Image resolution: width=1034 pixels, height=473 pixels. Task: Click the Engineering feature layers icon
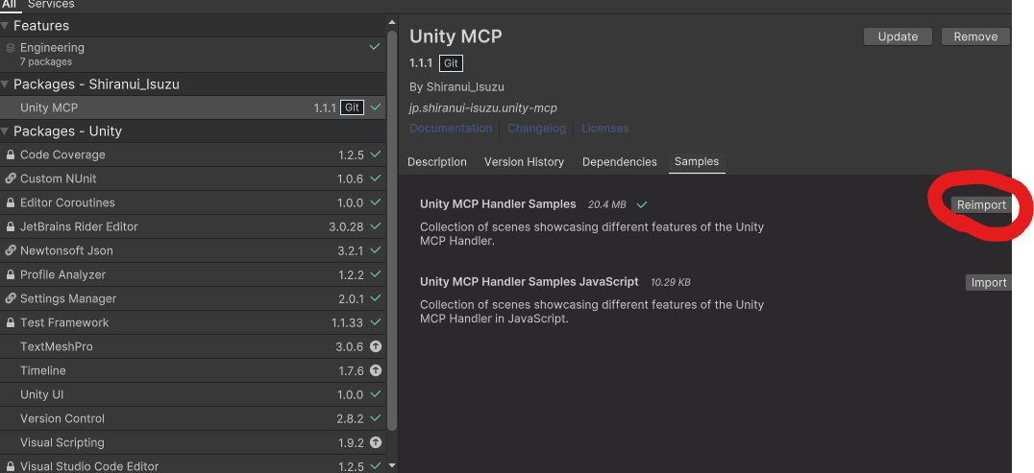[10, 47]
